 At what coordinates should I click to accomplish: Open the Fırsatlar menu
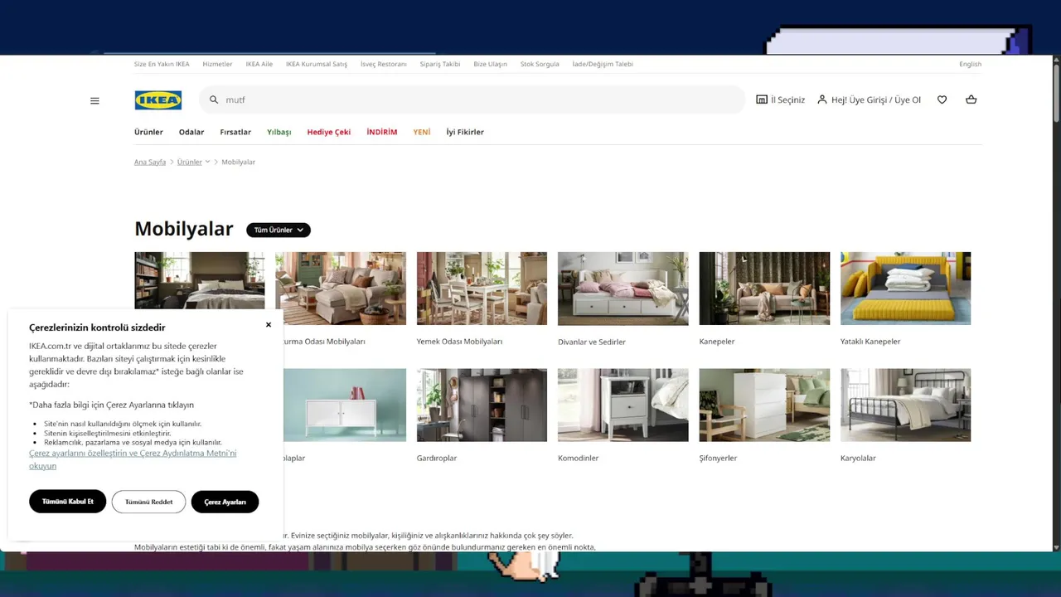(235, 132)
